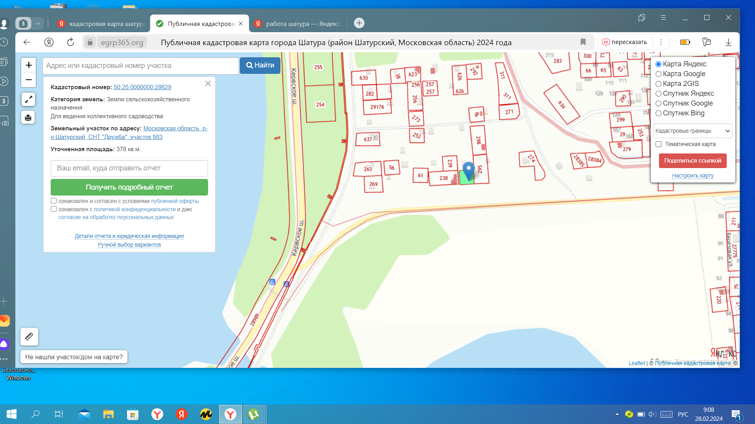This screenshot has height=424, width=755.
Task: Choose Карта 2GIS map layer
Action: point(658,84)
